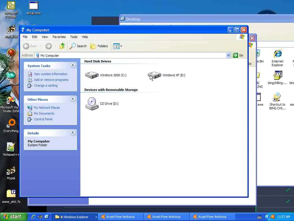Open the Edit menu
The height and width of the screenshot is (221, 294).
tap(34, 37)
